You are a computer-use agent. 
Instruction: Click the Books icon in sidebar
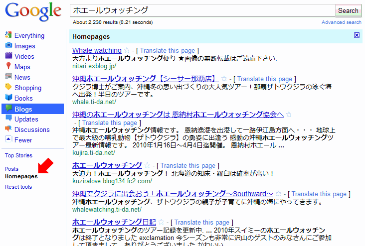8,98
